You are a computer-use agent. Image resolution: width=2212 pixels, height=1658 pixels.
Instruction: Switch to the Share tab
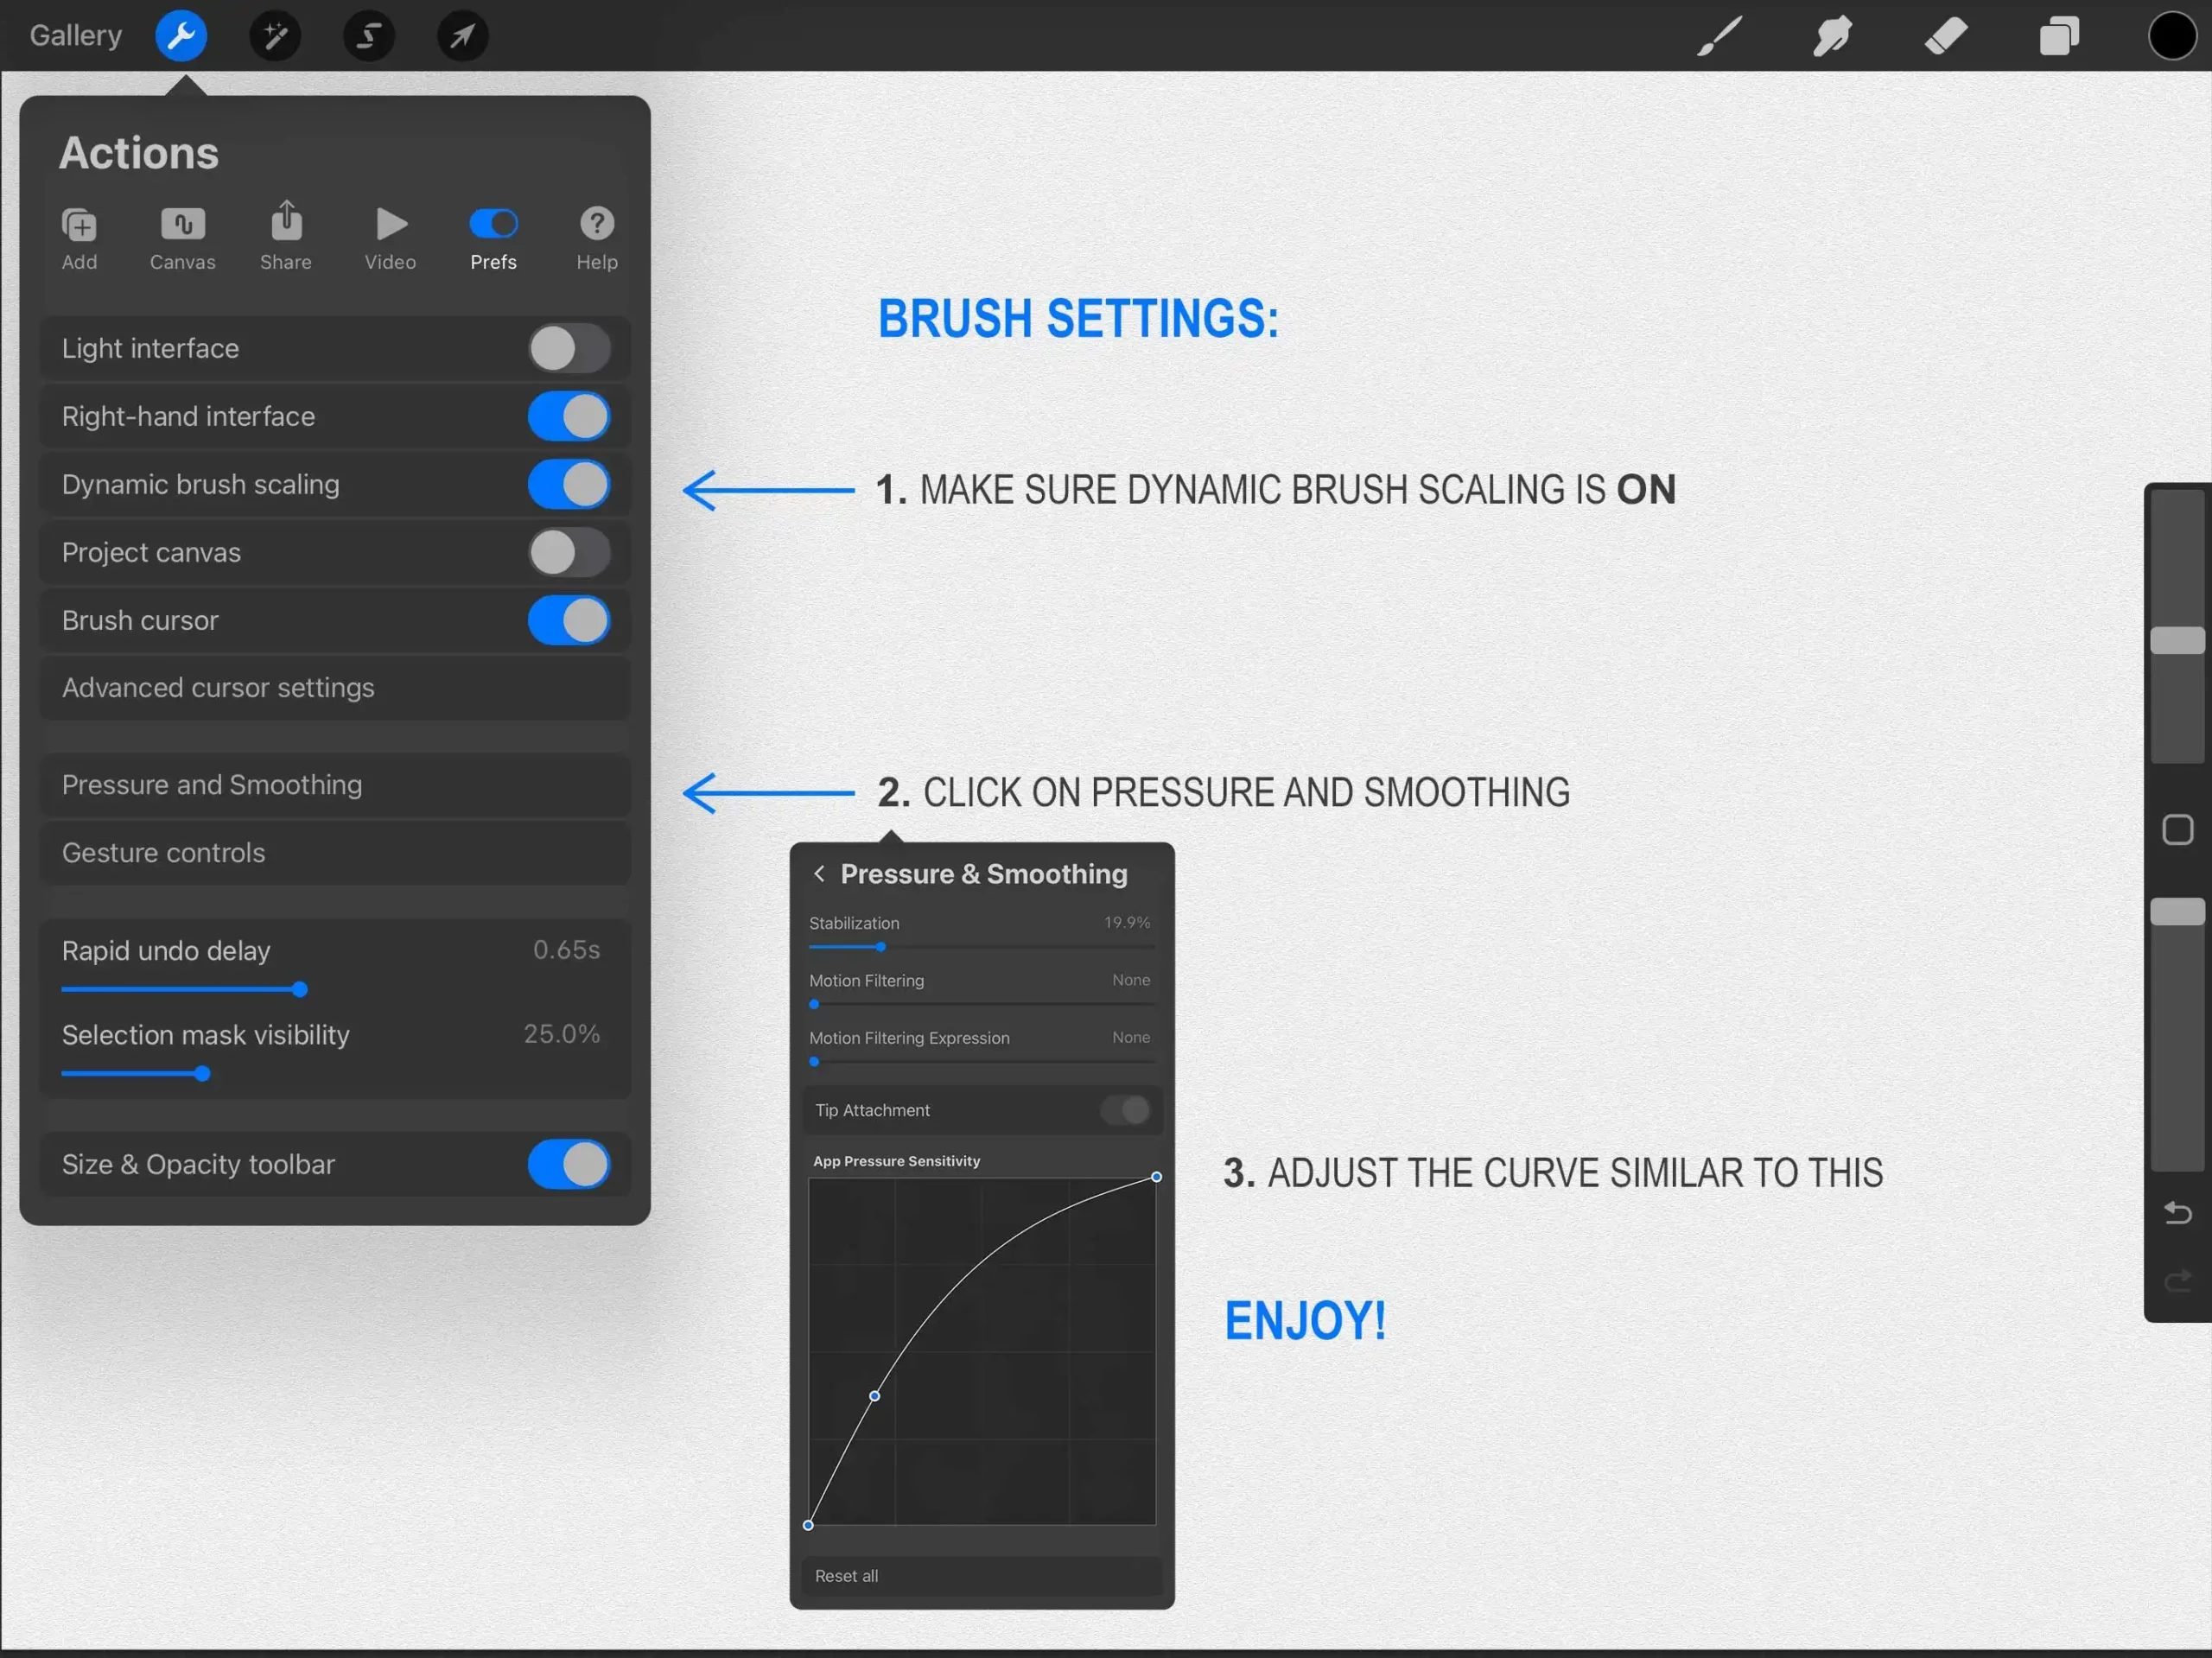tap(286, 237)
